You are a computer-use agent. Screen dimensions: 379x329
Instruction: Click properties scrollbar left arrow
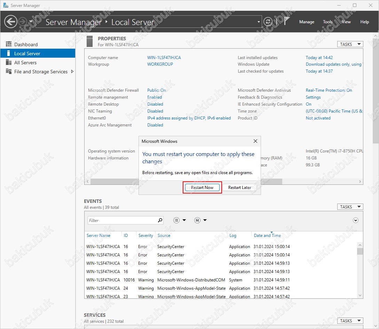pos(87,181)
